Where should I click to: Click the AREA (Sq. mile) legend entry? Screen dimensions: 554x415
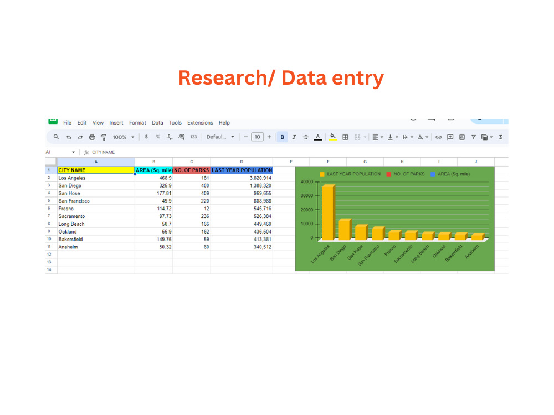[x=450, y=174]
